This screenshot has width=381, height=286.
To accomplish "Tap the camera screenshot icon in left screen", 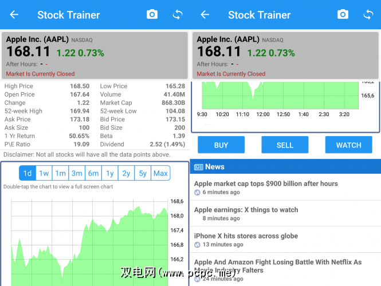I will coord(152,14).
